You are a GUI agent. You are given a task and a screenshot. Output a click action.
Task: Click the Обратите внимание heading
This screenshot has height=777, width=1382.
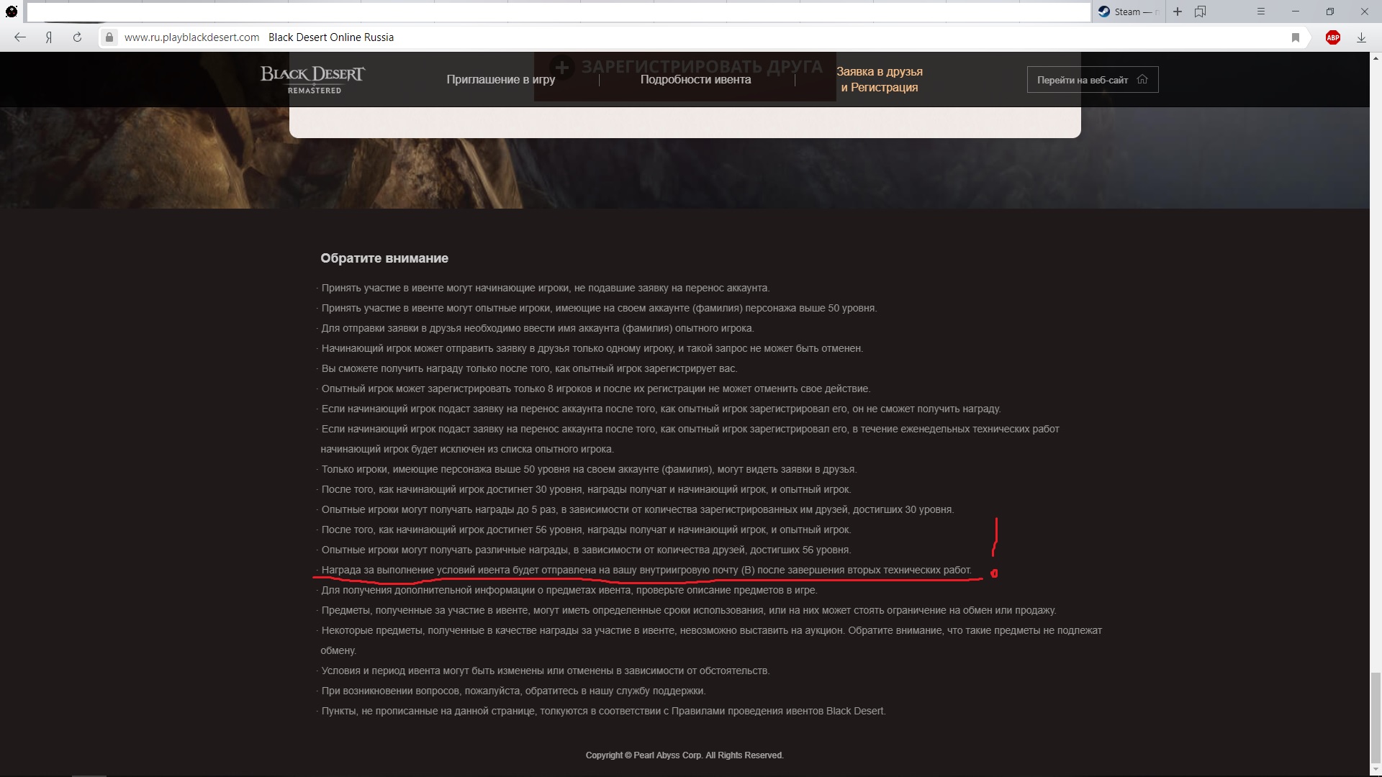coord(384,258)
